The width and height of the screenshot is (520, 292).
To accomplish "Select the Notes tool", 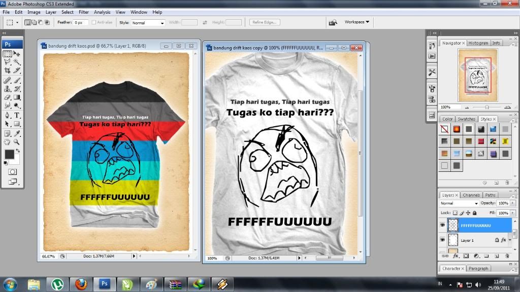I will [7, 133].
